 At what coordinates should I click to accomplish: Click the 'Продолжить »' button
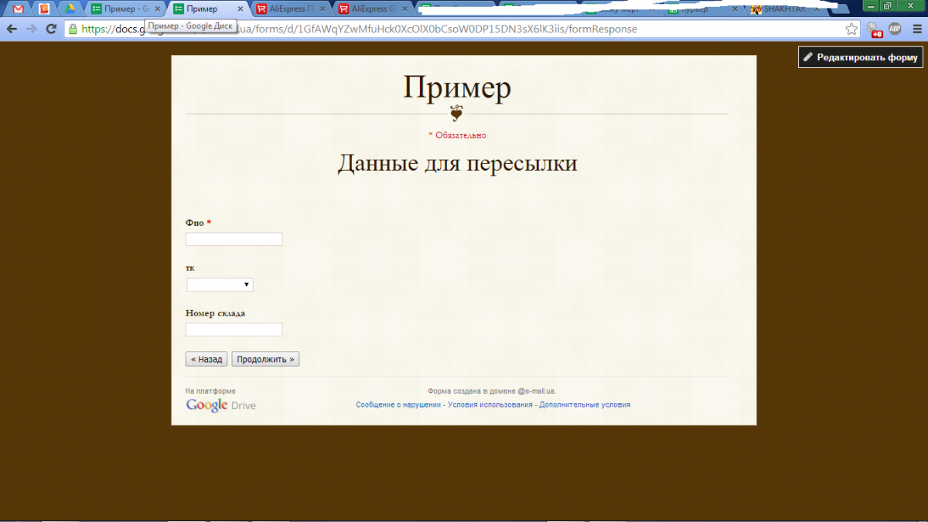[x=265, y=359]
